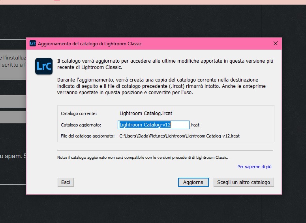306x223 pixels.
Task: Click the Aggiorna button
Action: (x=193, y=182)
